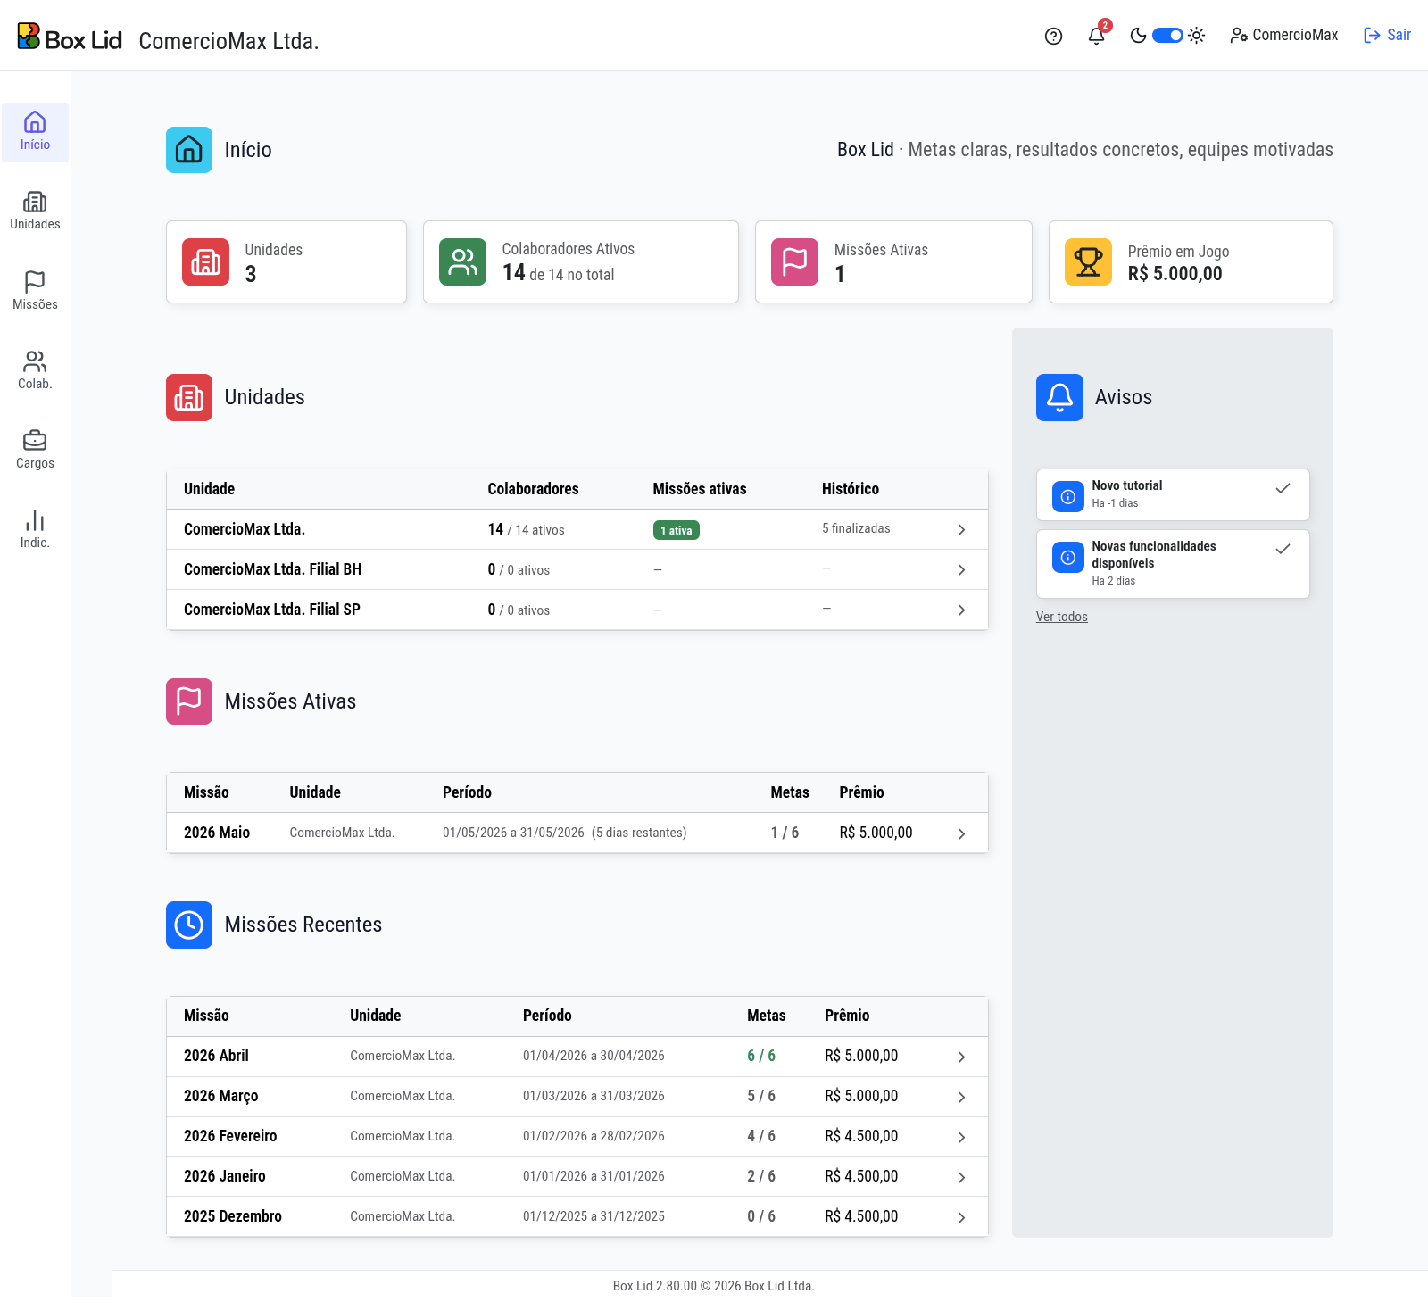This screenshot has height=1302, width=1428.
Task: Click pink Missões Ativas card icon
Action: (794, 261)
